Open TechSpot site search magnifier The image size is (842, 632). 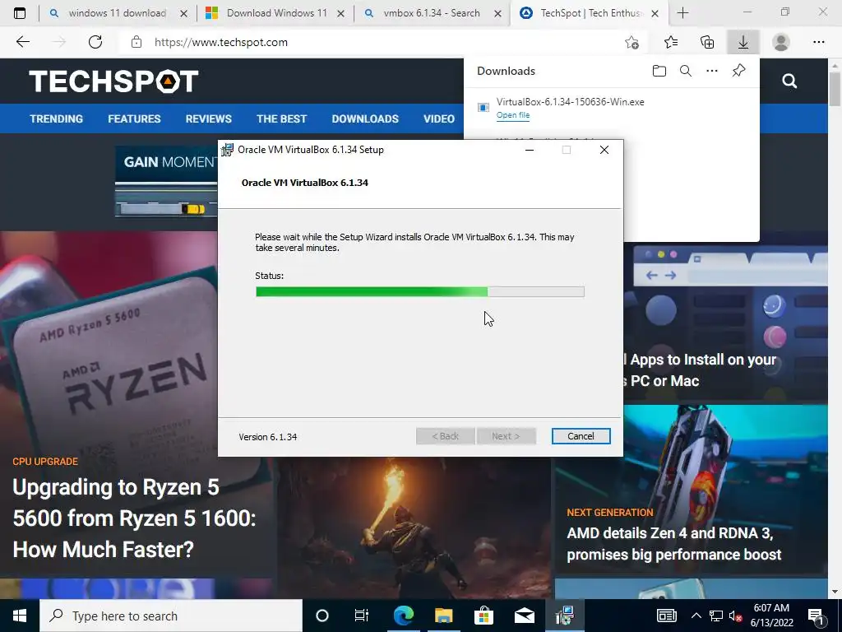(789, 81)
